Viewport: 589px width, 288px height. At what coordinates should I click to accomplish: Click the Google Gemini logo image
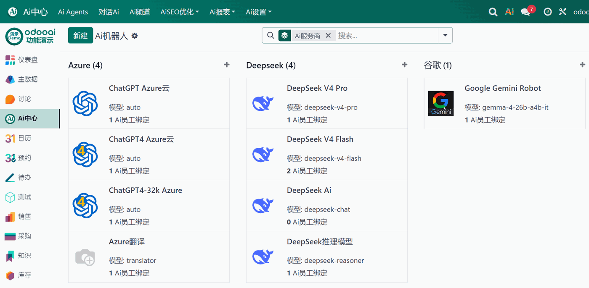[441, 103]
